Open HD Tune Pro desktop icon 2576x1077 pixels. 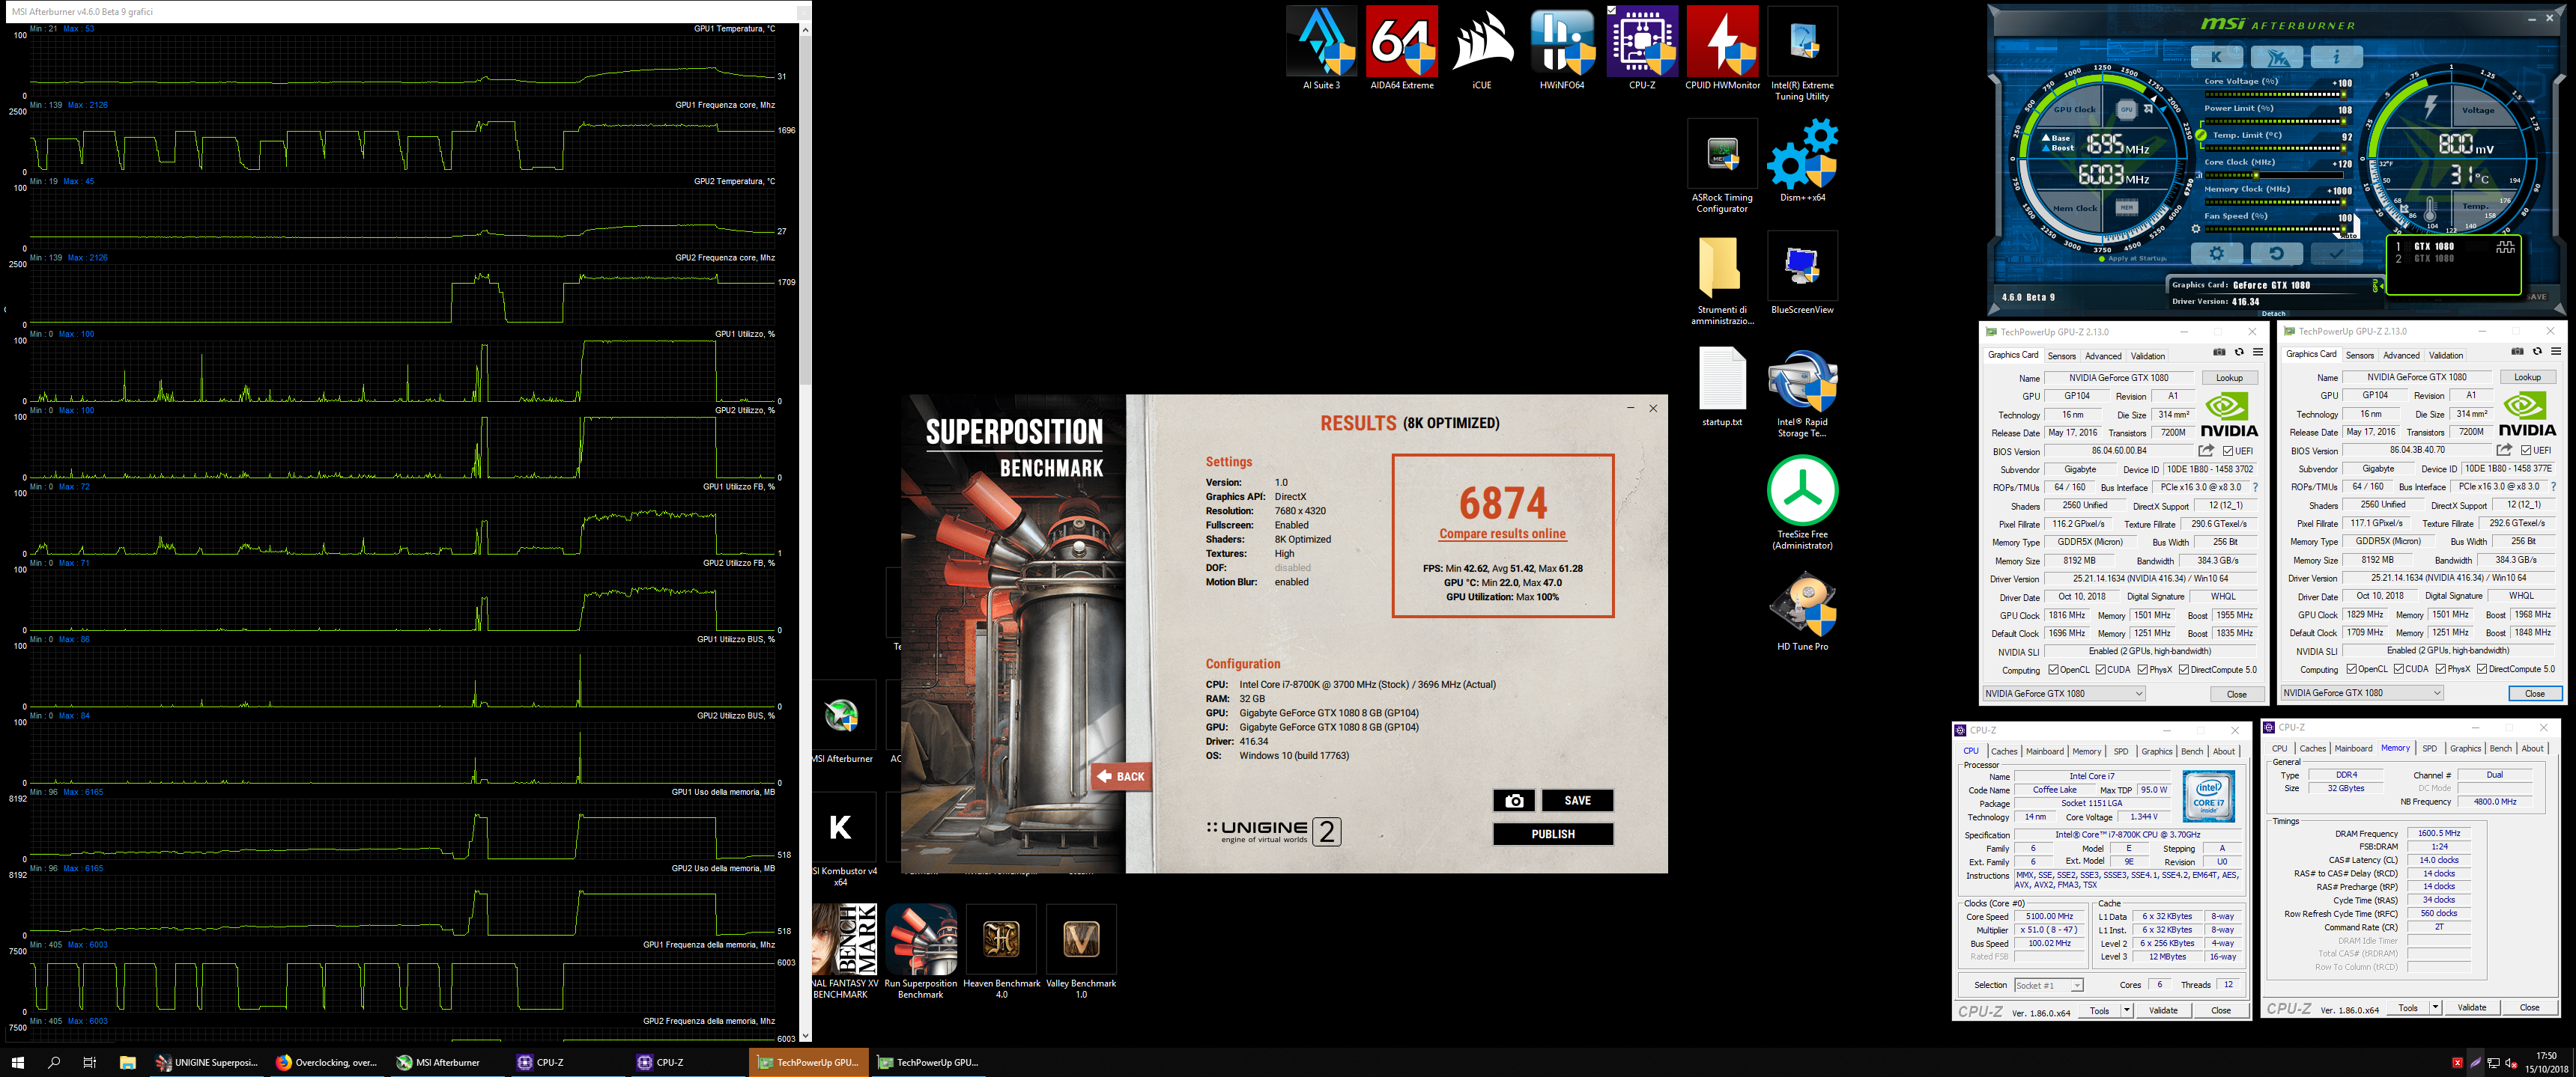click(x=1802, y=611)
